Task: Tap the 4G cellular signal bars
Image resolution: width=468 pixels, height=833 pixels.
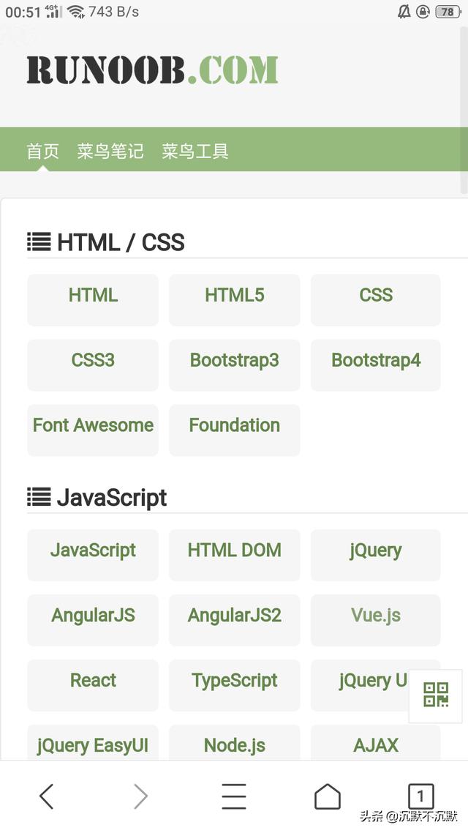Action: click(53, 12)
